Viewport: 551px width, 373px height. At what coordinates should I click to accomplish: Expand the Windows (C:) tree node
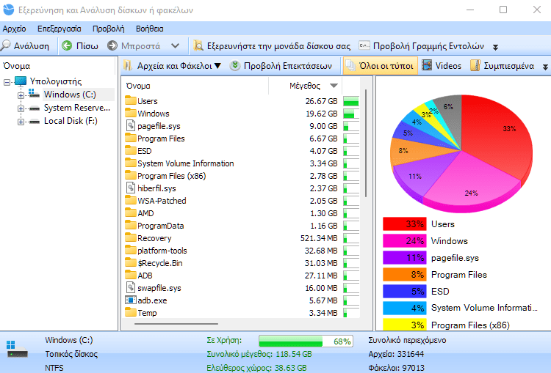click(21, 95)
